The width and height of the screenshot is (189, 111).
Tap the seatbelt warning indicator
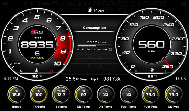point(25,4)
